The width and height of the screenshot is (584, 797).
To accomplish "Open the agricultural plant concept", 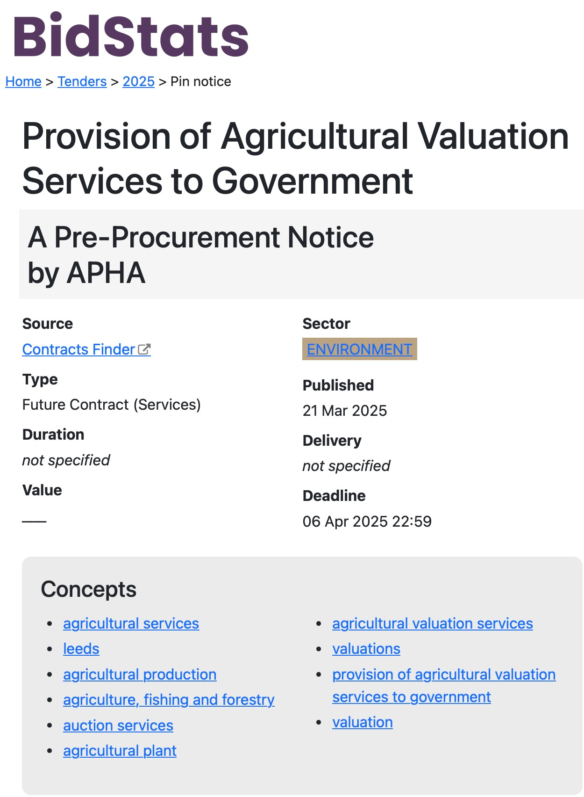I will tap(120, 751).
